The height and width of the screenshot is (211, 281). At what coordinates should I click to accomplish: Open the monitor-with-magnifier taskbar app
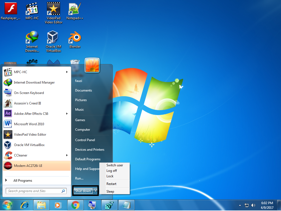coord(92,205)
